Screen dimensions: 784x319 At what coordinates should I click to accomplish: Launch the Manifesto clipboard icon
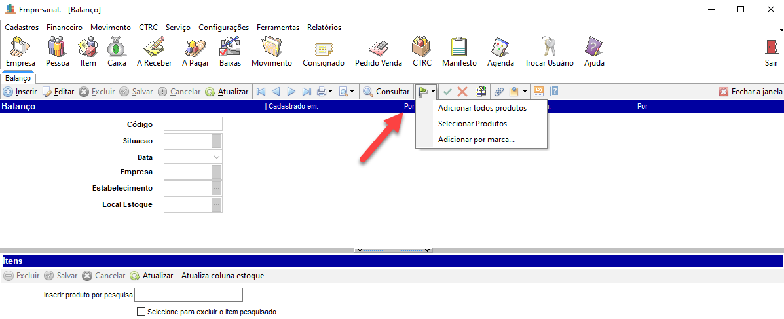tap(459, 51)
